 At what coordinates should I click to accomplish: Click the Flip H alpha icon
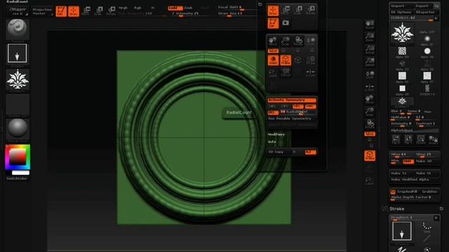pos(396,139)
